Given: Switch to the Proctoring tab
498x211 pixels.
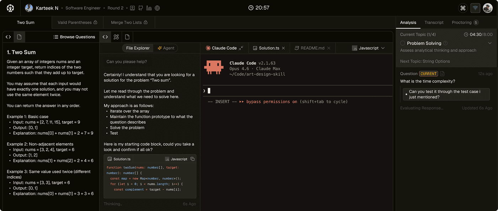Looking at the screenshot, I should pos(465,22).
